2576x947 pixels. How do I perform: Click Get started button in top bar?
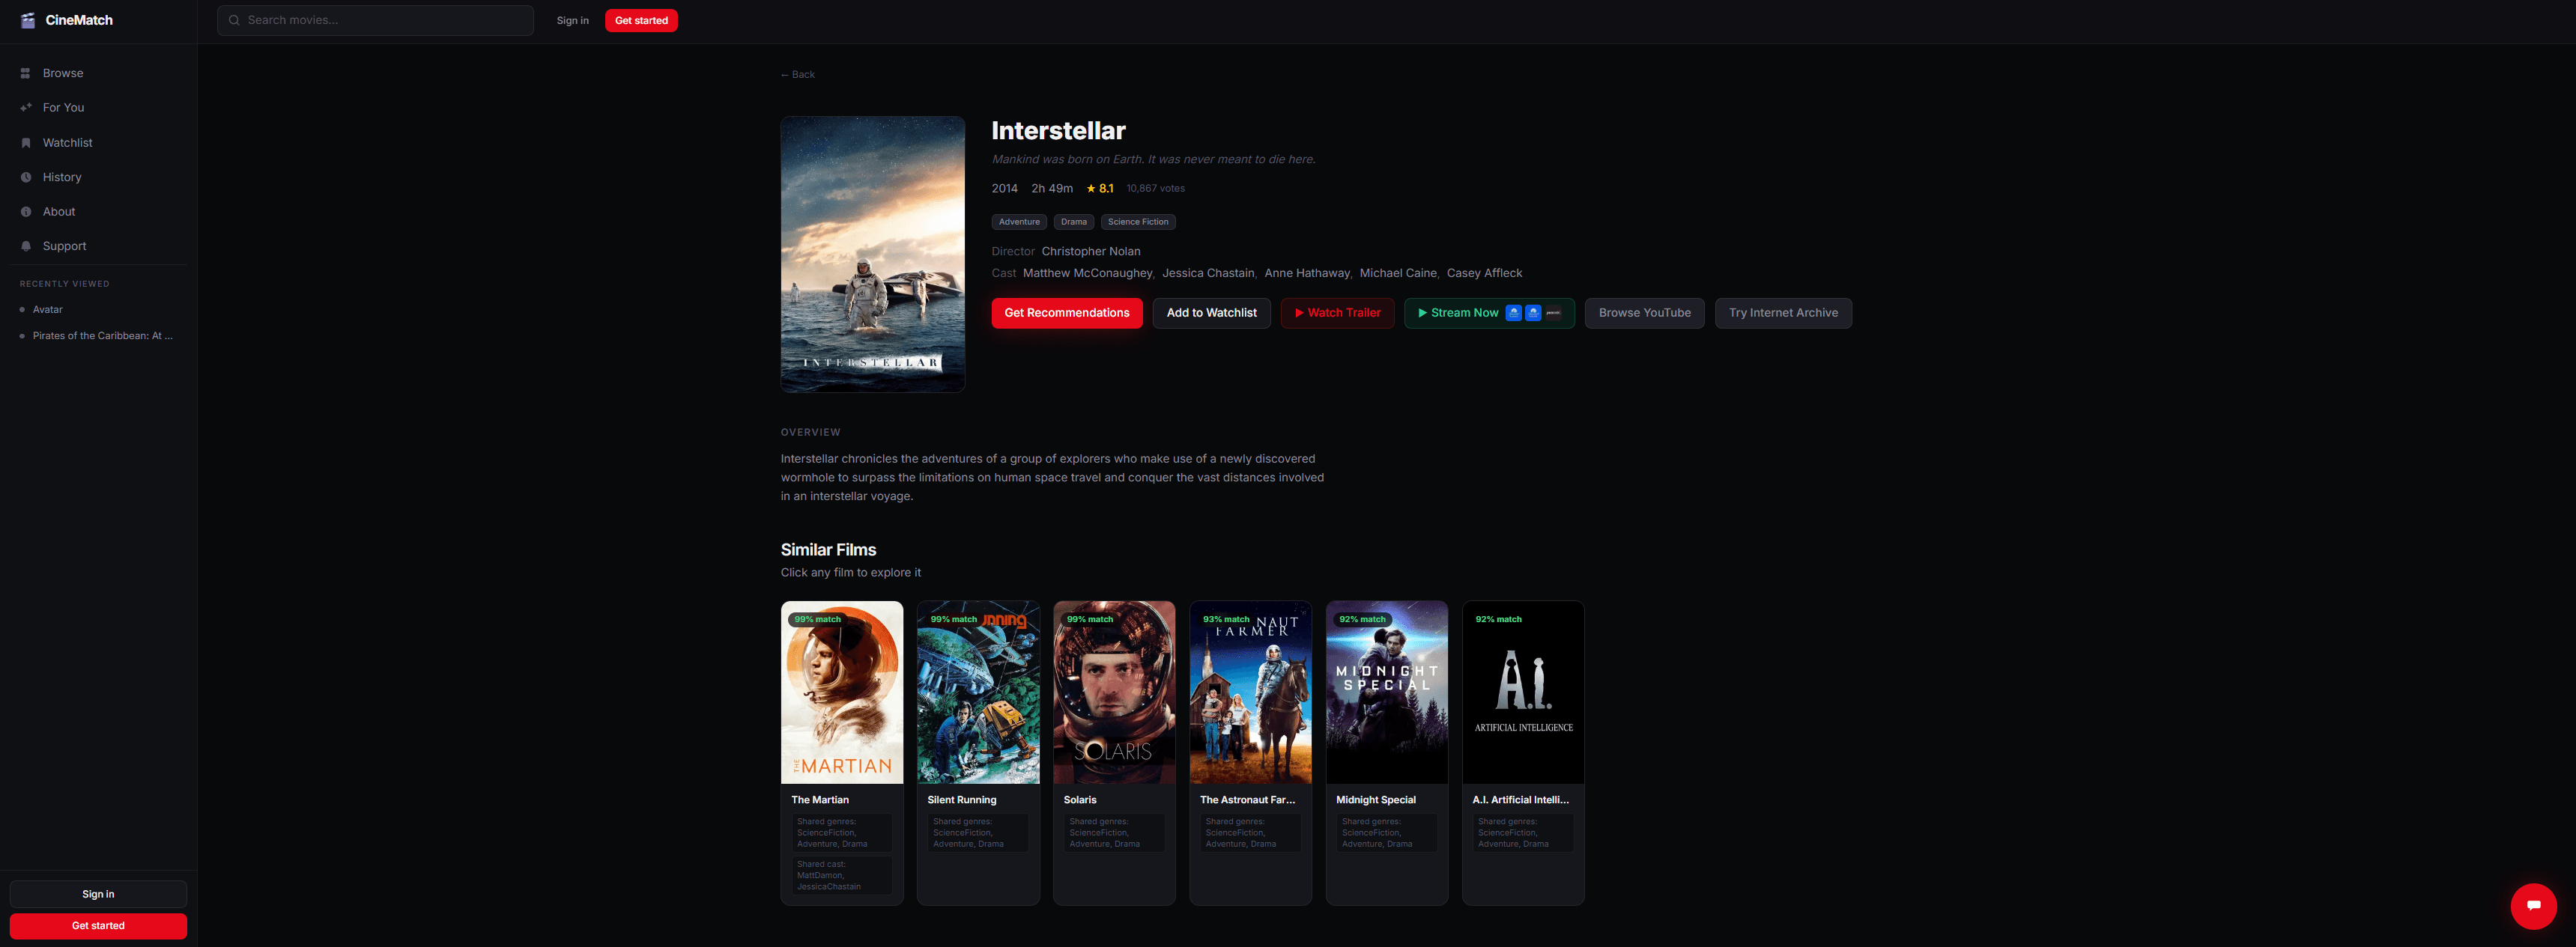point(641,20)
